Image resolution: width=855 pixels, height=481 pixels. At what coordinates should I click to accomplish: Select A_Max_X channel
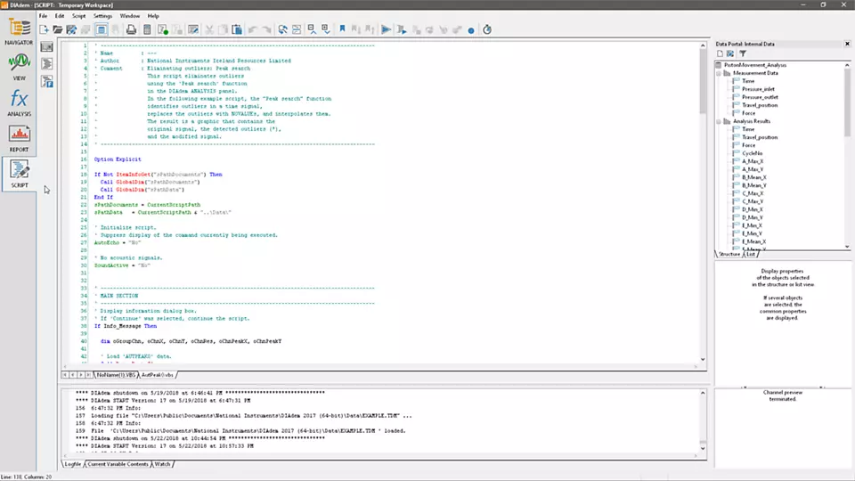753,161
